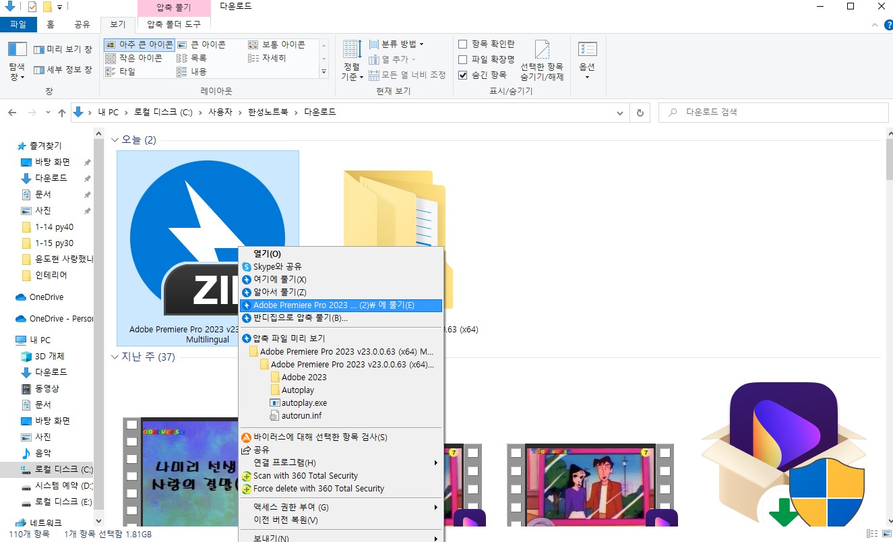Select Open (열기) in context menu
The height and width of the screenshot is (542, 893).
pyautogui.click(x=341, y=254)
